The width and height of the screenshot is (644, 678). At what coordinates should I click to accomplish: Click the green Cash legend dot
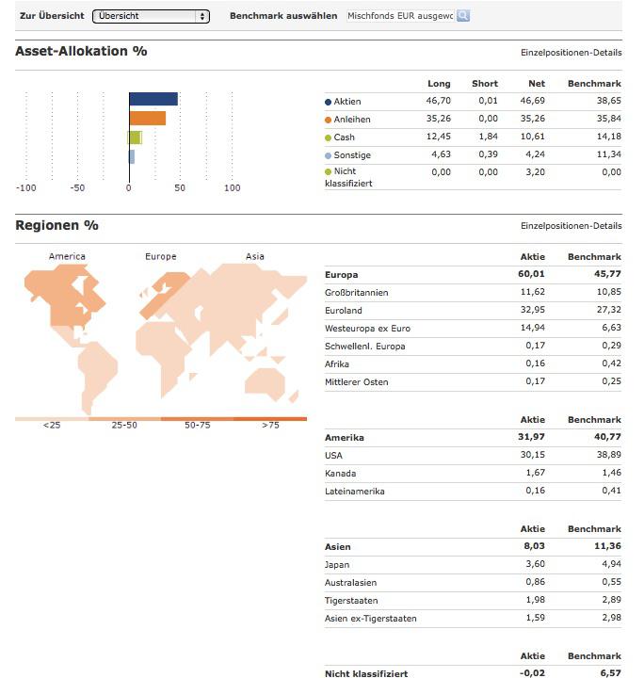[x=328, y=137]
